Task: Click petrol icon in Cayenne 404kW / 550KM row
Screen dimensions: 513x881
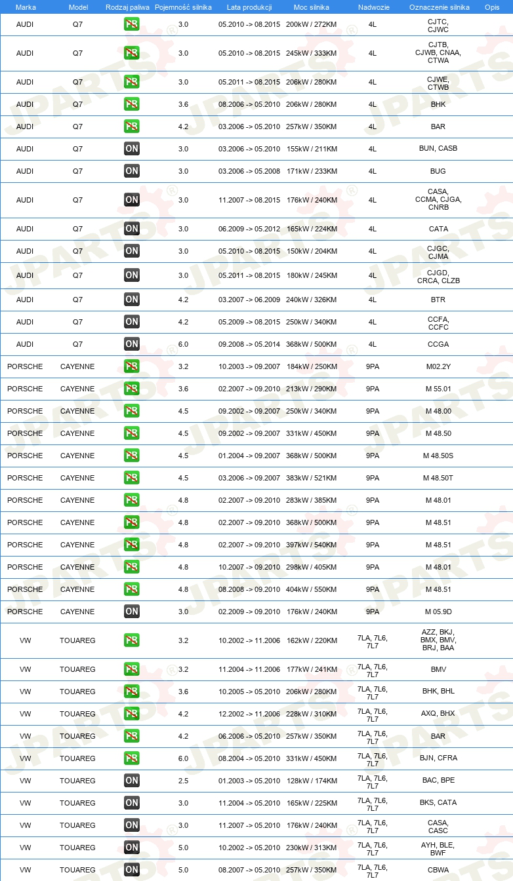Action: click(132, 589)
